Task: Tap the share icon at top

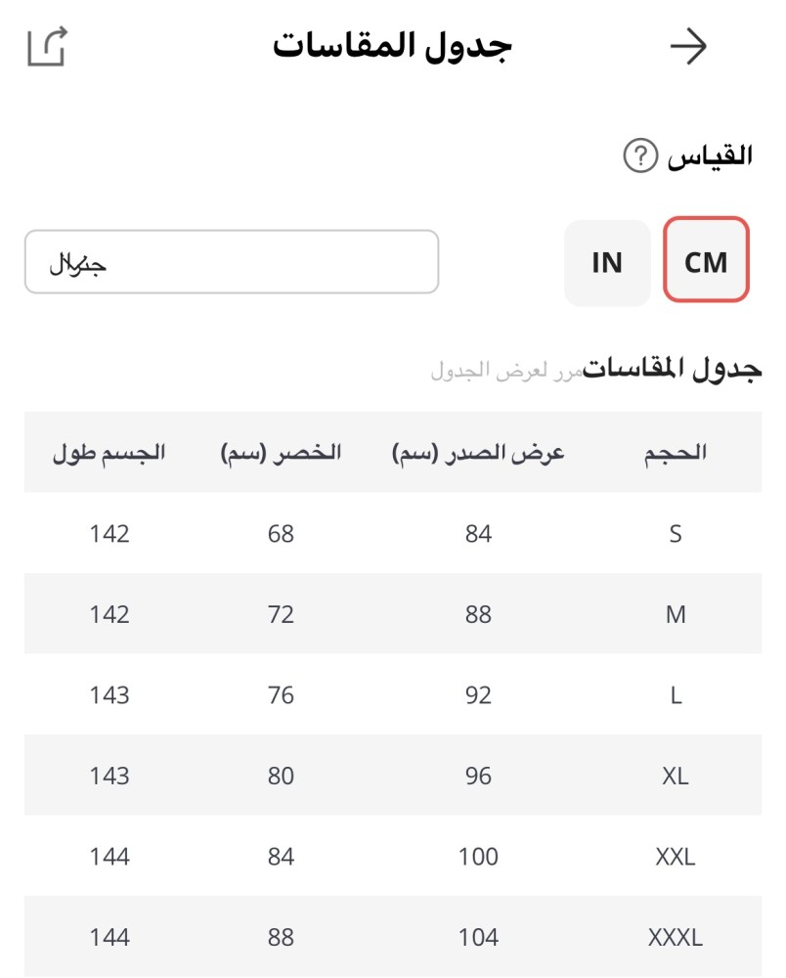Action: click(x=47, y=47)
